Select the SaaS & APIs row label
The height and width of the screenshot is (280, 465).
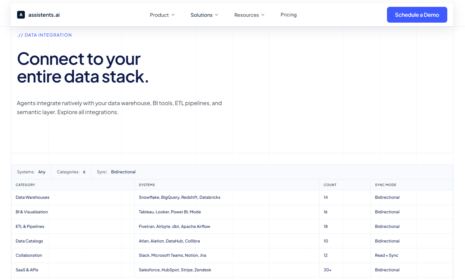pos(27,270)
